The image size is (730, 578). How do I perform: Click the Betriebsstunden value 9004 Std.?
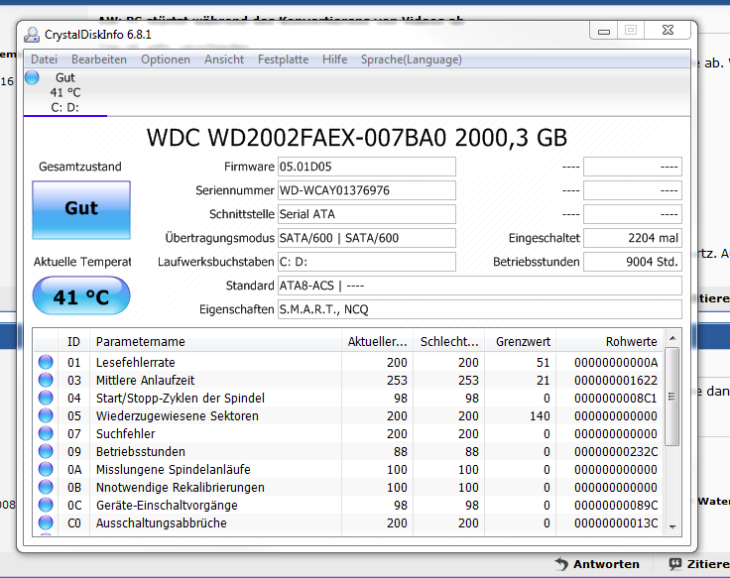point(633,262)
